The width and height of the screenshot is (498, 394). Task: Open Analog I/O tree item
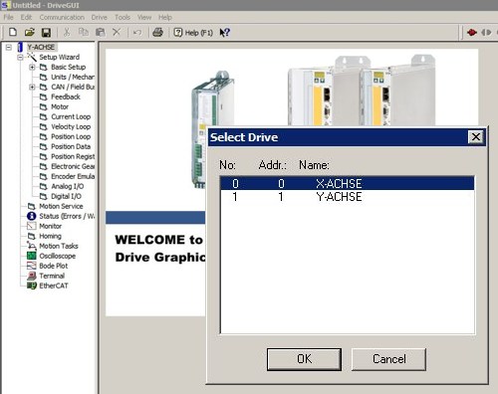tap(68, 186)
